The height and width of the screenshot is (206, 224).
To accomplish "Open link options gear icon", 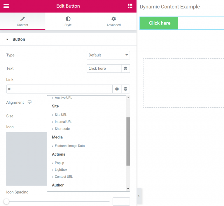I will tap(117, 89).
